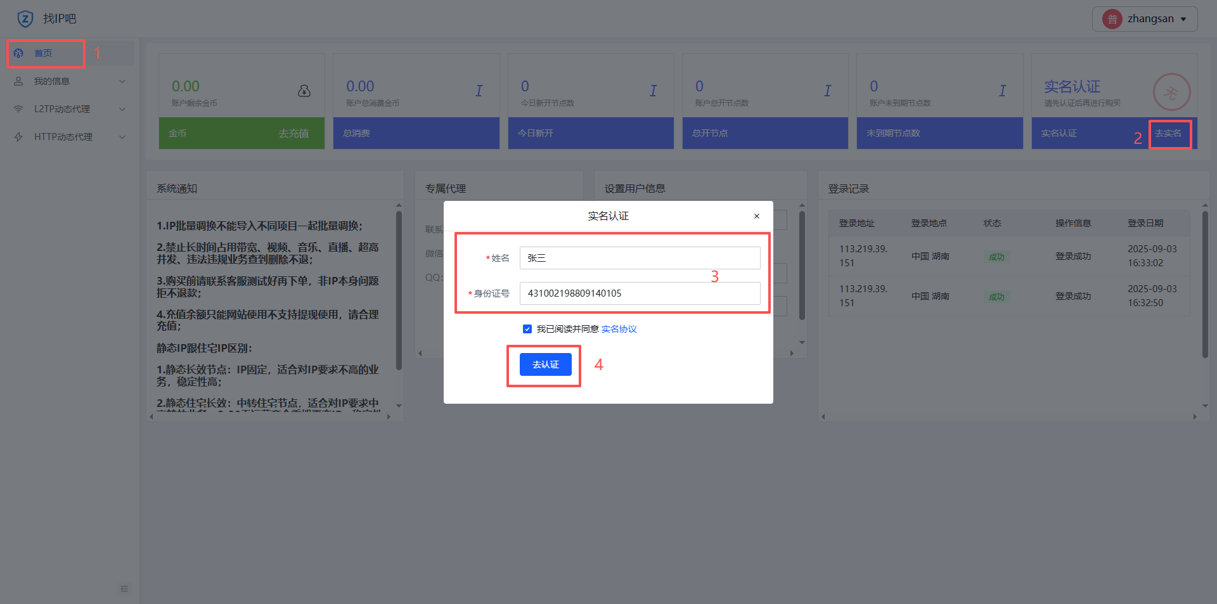Click the 登录记录 panel title
The height and width of the screenshot is (604, 1217).
point(849,189)
